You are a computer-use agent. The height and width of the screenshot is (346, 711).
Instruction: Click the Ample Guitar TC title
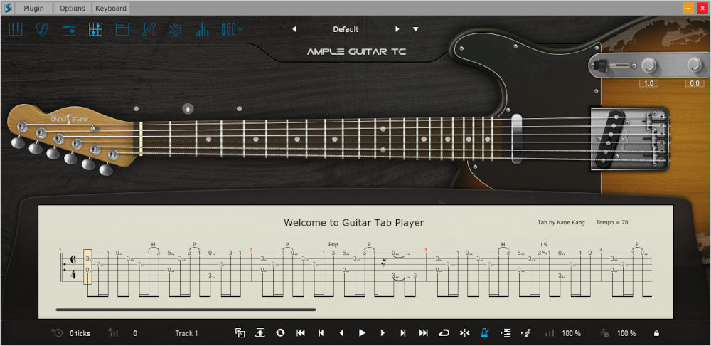coord(356,52)
